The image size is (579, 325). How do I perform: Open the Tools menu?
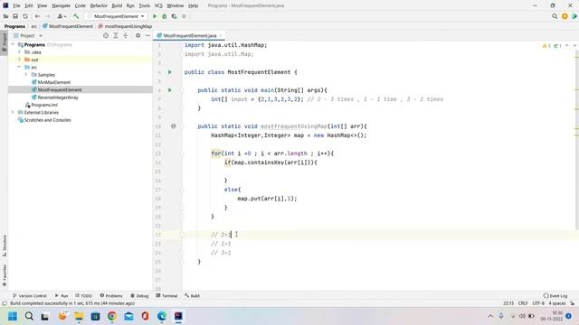click(x=145, y=5)
